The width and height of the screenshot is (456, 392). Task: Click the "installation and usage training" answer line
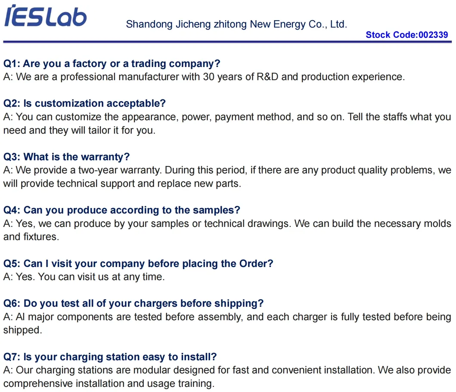(109, 384)
